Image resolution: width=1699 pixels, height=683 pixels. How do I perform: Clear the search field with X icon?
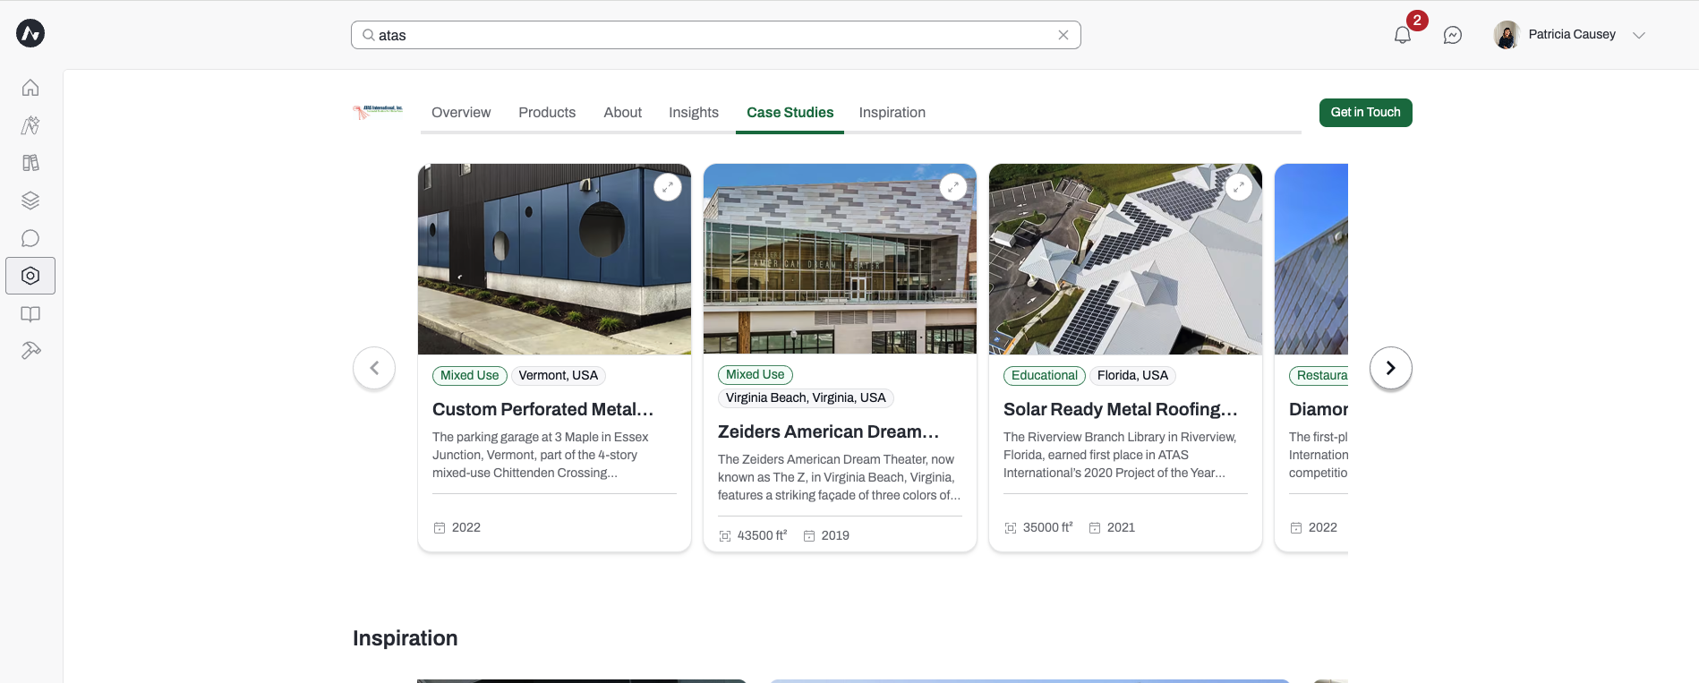coord(1063,35)
